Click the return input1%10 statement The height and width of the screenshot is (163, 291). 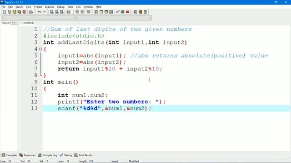(110, 69)
